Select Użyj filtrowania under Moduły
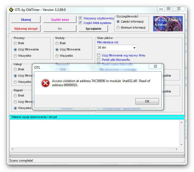The width and height of the screenshot is (194, 172). [x=57, y=50]
